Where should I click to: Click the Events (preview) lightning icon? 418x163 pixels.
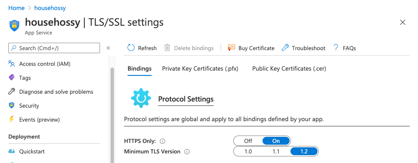pos(11,119)
